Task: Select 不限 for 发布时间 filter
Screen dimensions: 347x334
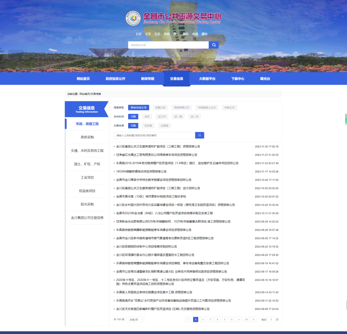Action: point(133,116)
